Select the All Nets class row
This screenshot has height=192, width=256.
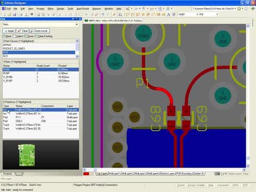tap(39, 45)
